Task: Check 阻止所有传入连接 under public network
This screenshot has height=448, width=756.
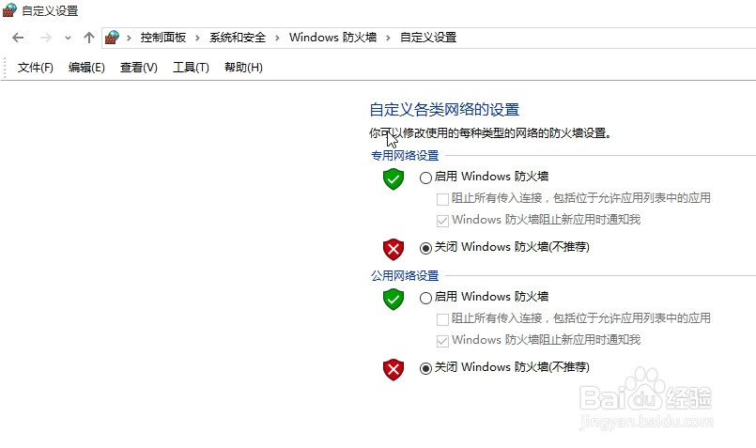Action: tap(442, 319)
